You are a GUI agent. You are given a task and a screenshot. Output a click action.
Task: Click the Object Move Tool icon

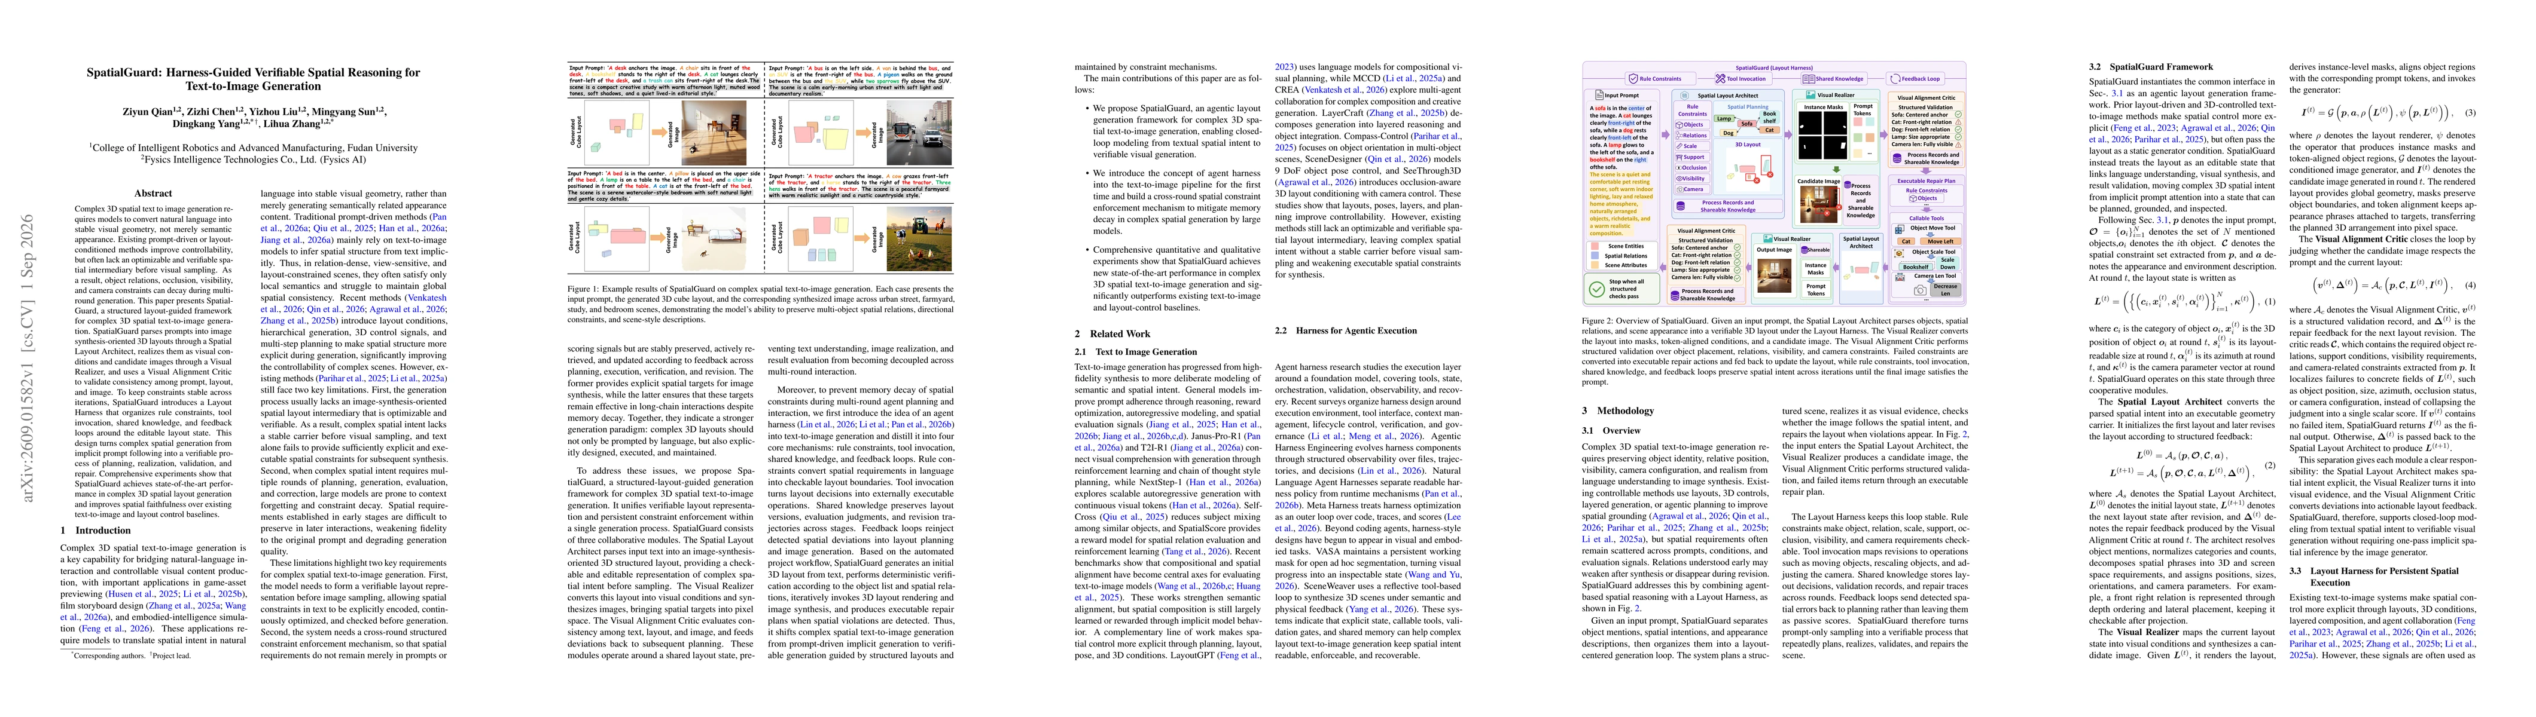coord(1900,230)
